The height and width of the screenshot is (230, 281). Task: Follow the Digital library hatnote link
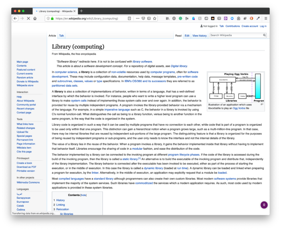[179, 66]
